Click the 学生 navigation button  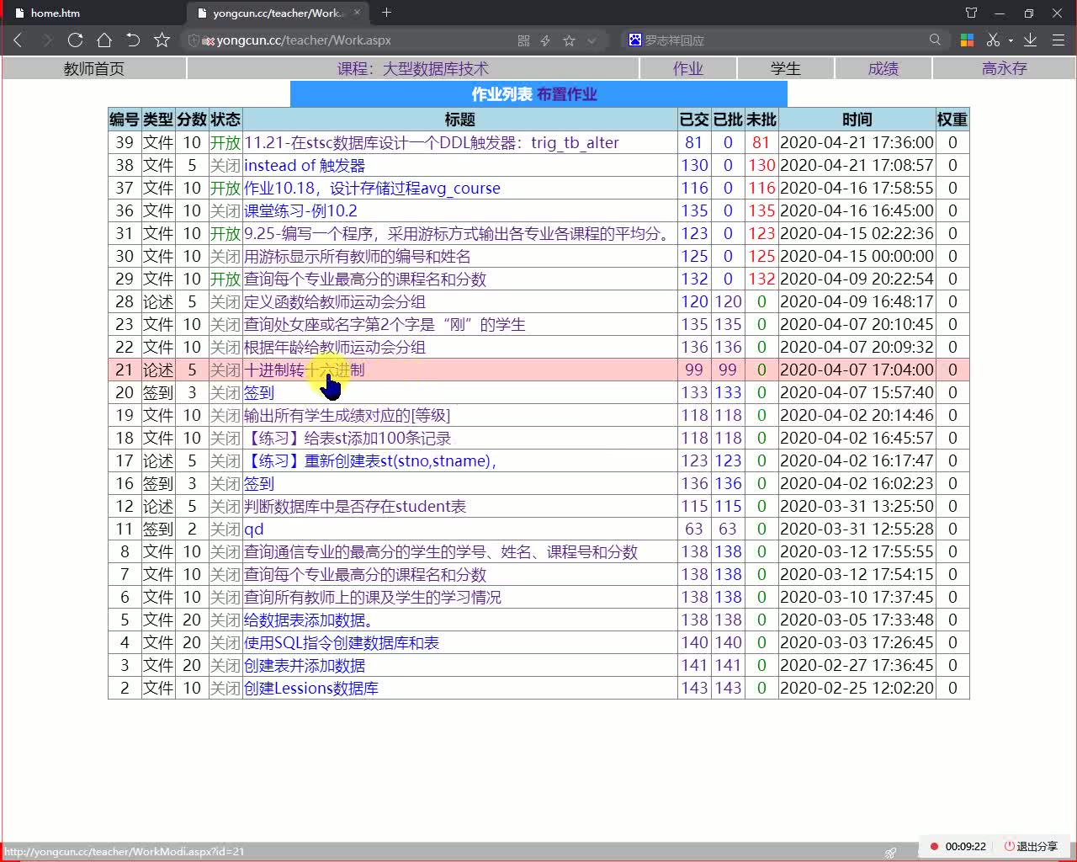click(785, 68)
